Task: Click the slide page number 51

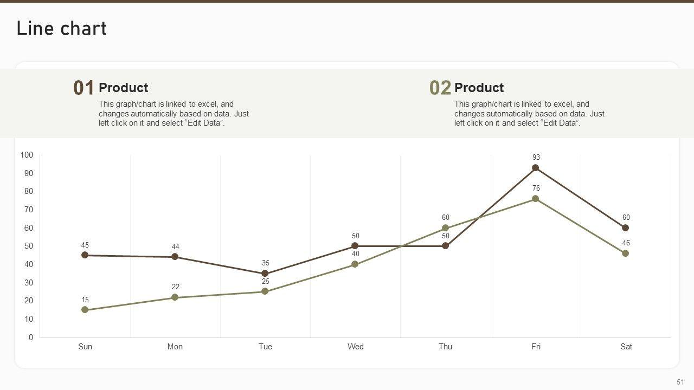Action: tap(680, 381)
